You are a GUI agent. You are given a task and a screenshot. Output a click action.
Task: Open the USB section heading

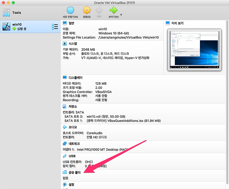[x=72, y=156]
